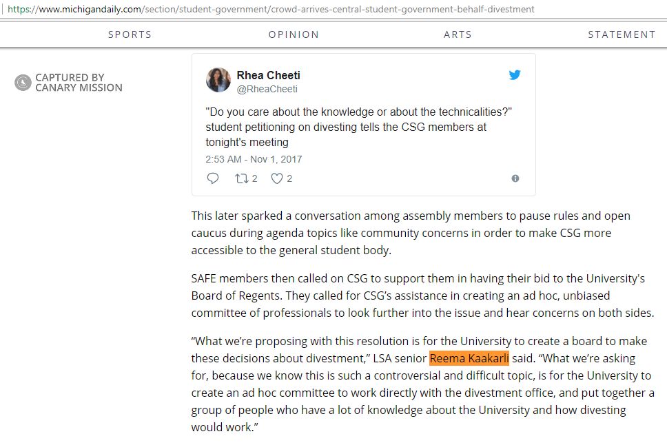Click the Captured by Canary Mission text
The image size is (667, 445).
click(x=79, y=83)
